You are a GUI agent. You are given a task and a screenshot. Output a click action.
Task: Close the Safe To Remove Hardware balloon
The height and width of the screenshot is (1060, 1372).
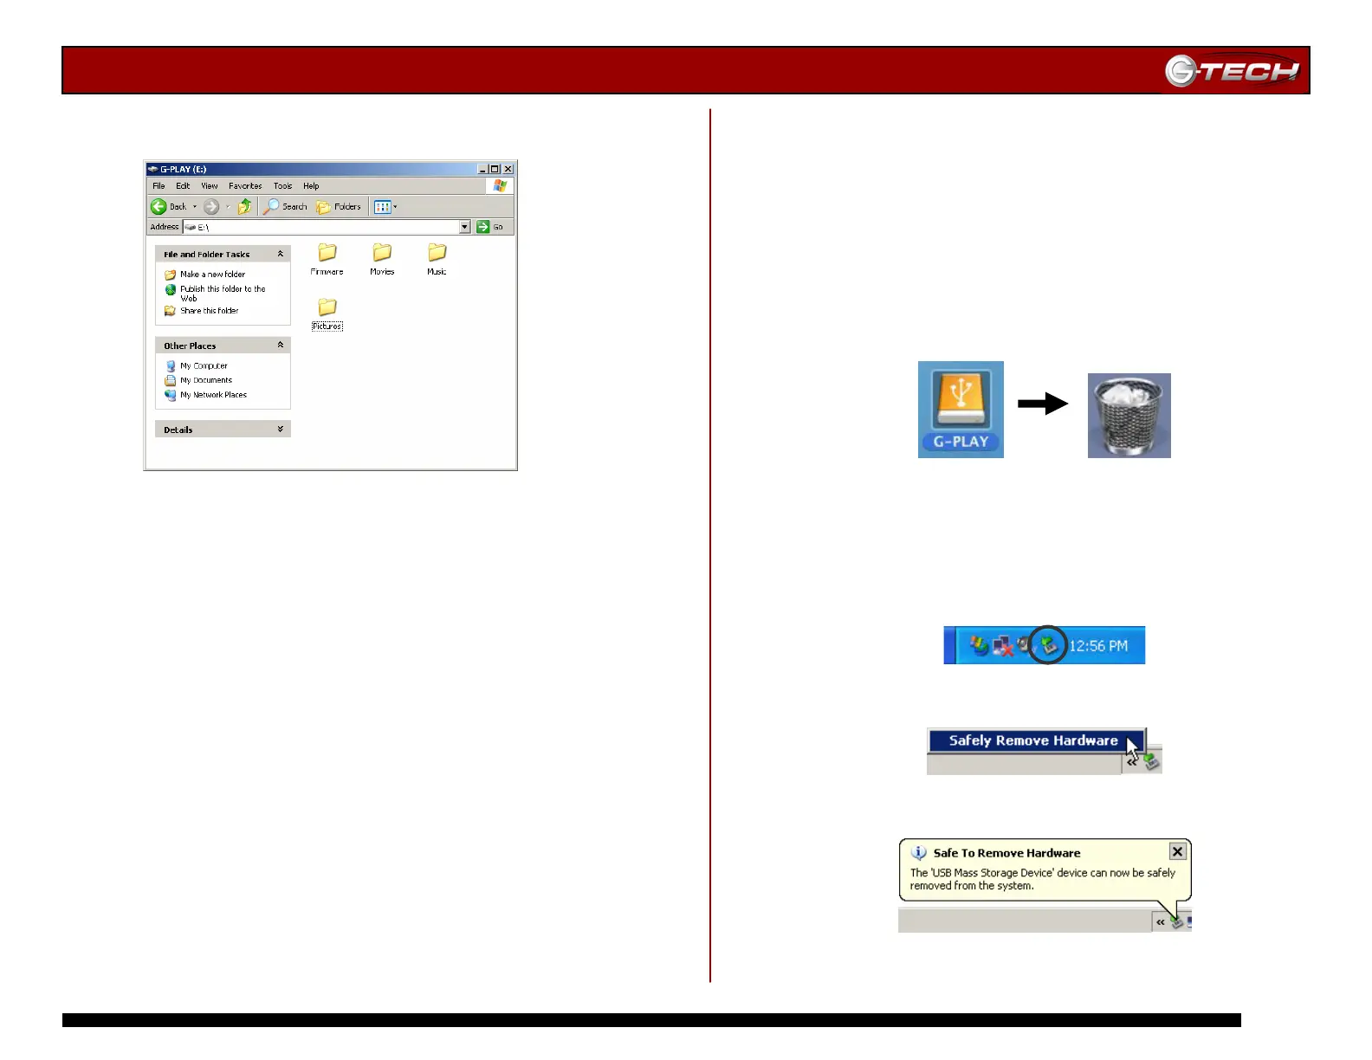click(x=1177, y=851)
